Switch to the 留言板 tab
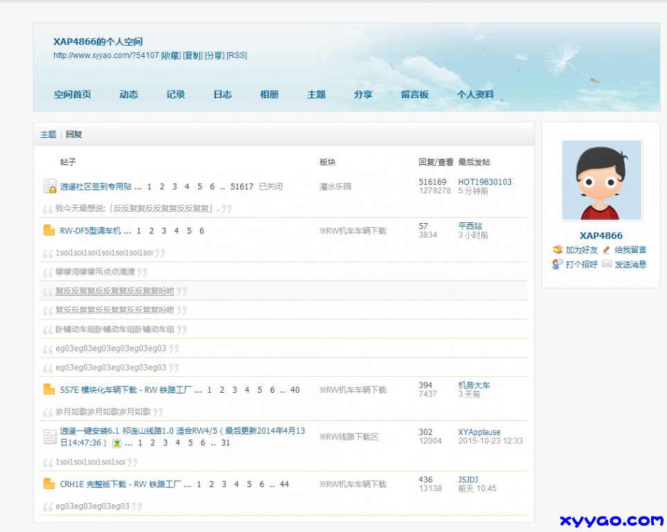 [x=415, y=95]
